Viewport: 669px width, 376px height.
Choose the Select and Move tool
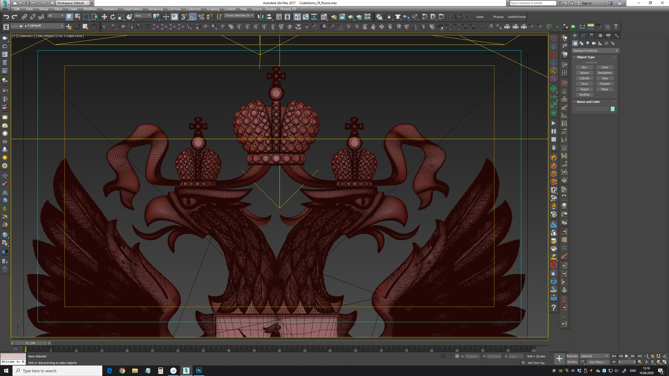(x=104, y=17)
